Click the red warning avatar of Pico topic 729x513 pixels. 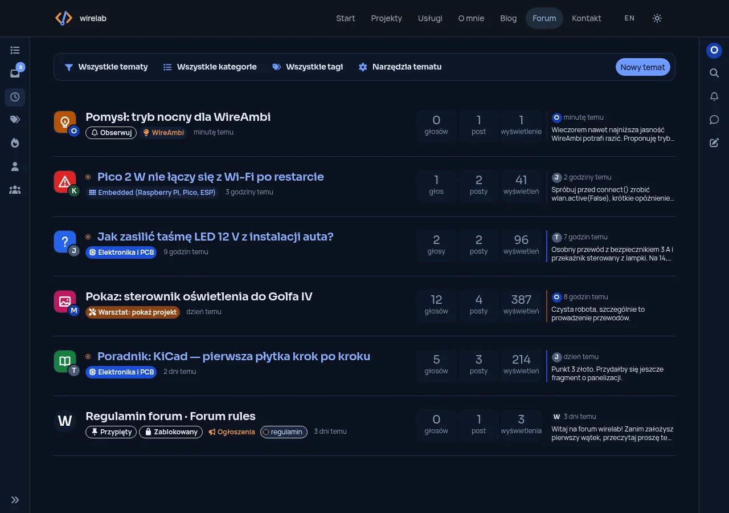pos(65,182)
